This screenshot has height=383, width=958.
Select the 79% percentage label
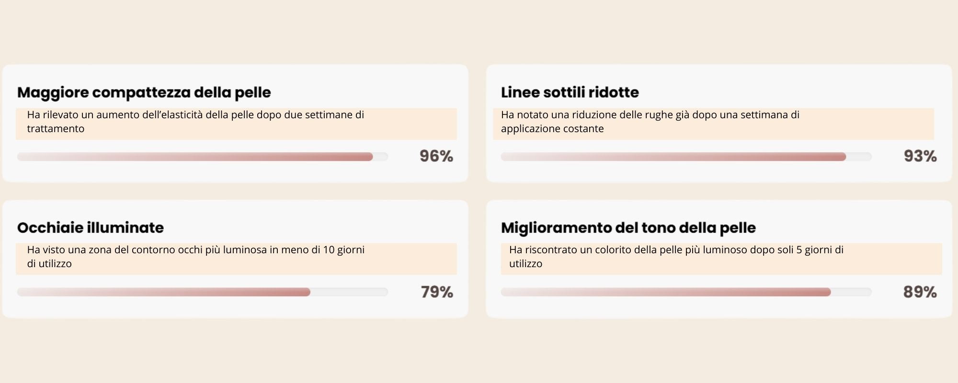pyautogui.click(x=436, y=292)
